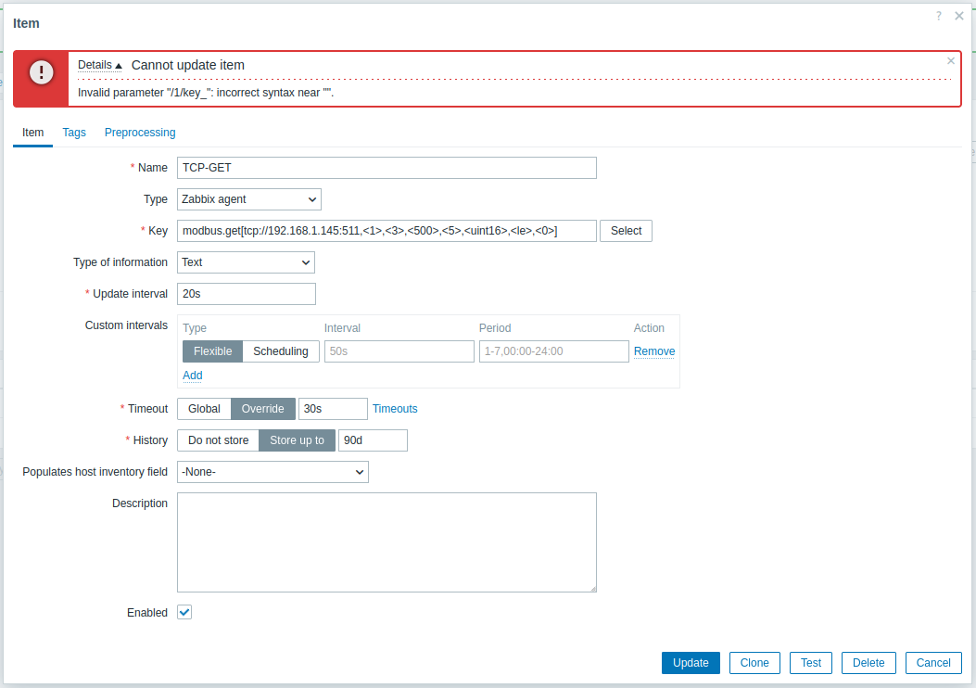Open Type of information dropdown
The image size is (976, 688).
(x=246, y=262)
